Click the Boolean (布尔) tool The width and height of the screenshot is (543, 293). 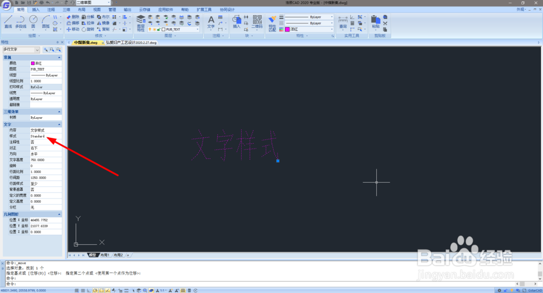click(x=103, y=17)
